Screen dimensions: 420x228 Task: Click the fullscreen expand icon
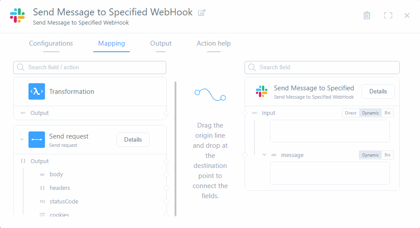point(388,15)
